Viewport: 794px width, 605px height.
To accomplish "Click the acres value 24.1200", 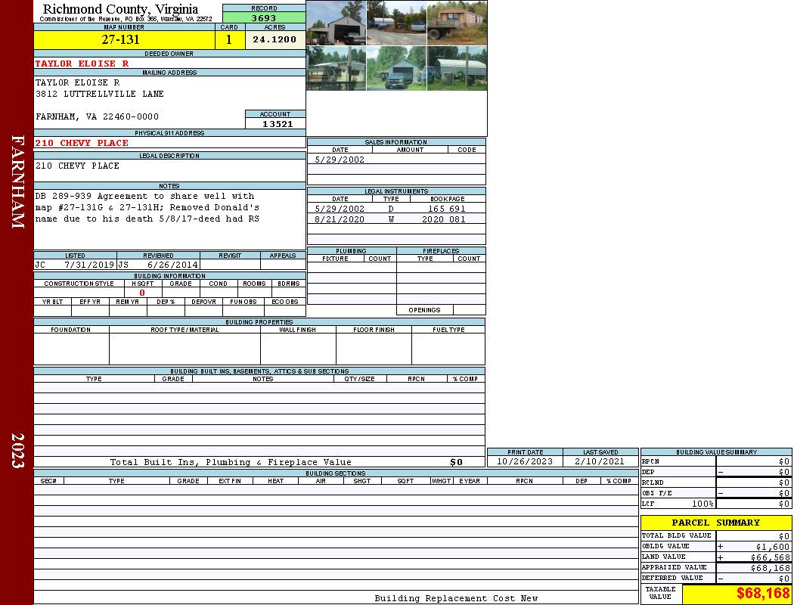I will click(275, 39).
